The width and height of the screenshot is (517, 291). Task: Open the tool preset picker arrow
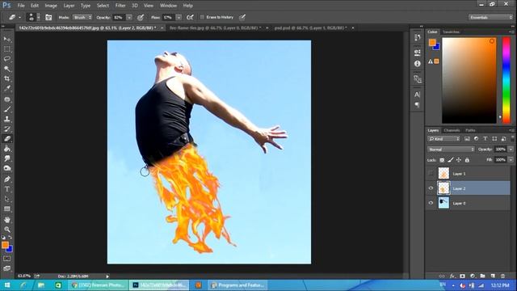coord(19,17)
